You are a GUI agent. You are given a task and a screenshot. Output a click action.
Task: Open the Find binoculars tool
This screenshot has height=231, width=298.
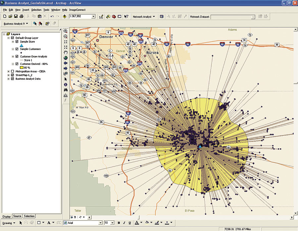(x=66, y=90)
